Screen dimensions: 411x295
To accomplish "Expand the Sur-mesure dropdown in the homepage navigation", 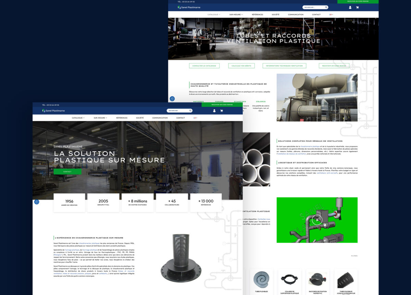I will (100, 118).
